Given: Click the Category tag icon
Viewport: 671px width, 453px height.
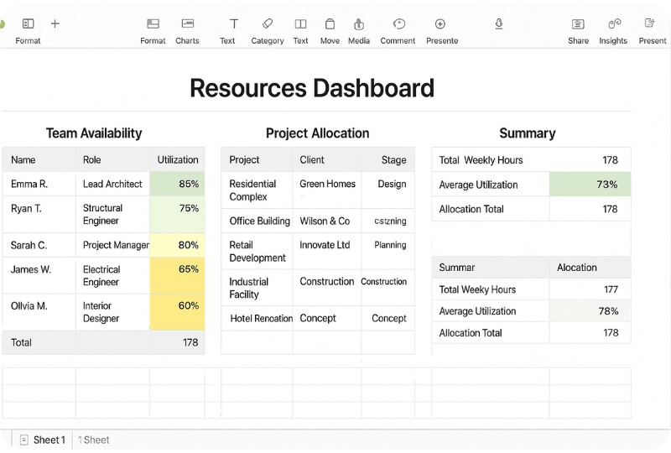Looking at the screenshot, I should (x=268, y=24).
